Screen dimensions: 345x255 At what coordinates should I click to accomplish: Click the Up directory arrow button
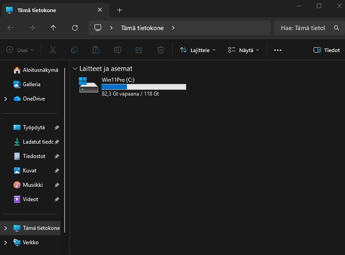pyautogui.click(x=53, y=28)
